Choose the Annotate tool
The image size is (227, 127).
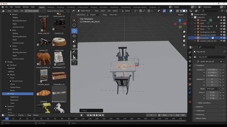point(74,52)
